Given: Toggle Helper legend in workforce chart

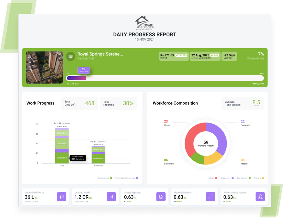Looking at the screenshot, I should click(x=212, y=178).
